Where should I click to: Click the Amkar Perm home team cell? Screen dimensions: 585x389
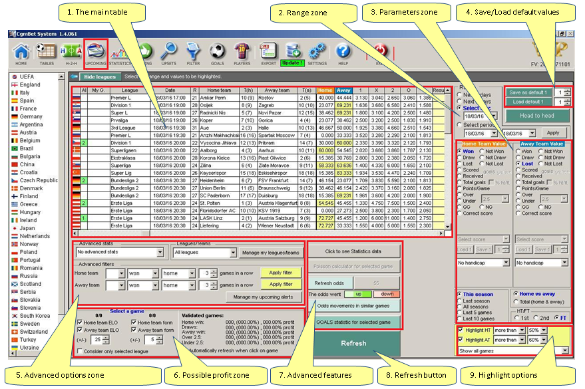tap(219, 98)
